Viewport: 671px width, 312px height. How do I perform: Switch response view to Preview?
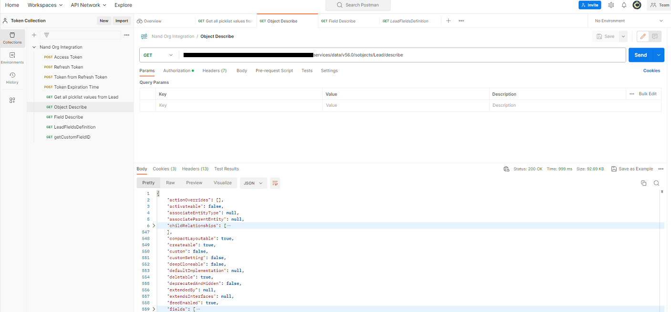(x=194, y=183)
